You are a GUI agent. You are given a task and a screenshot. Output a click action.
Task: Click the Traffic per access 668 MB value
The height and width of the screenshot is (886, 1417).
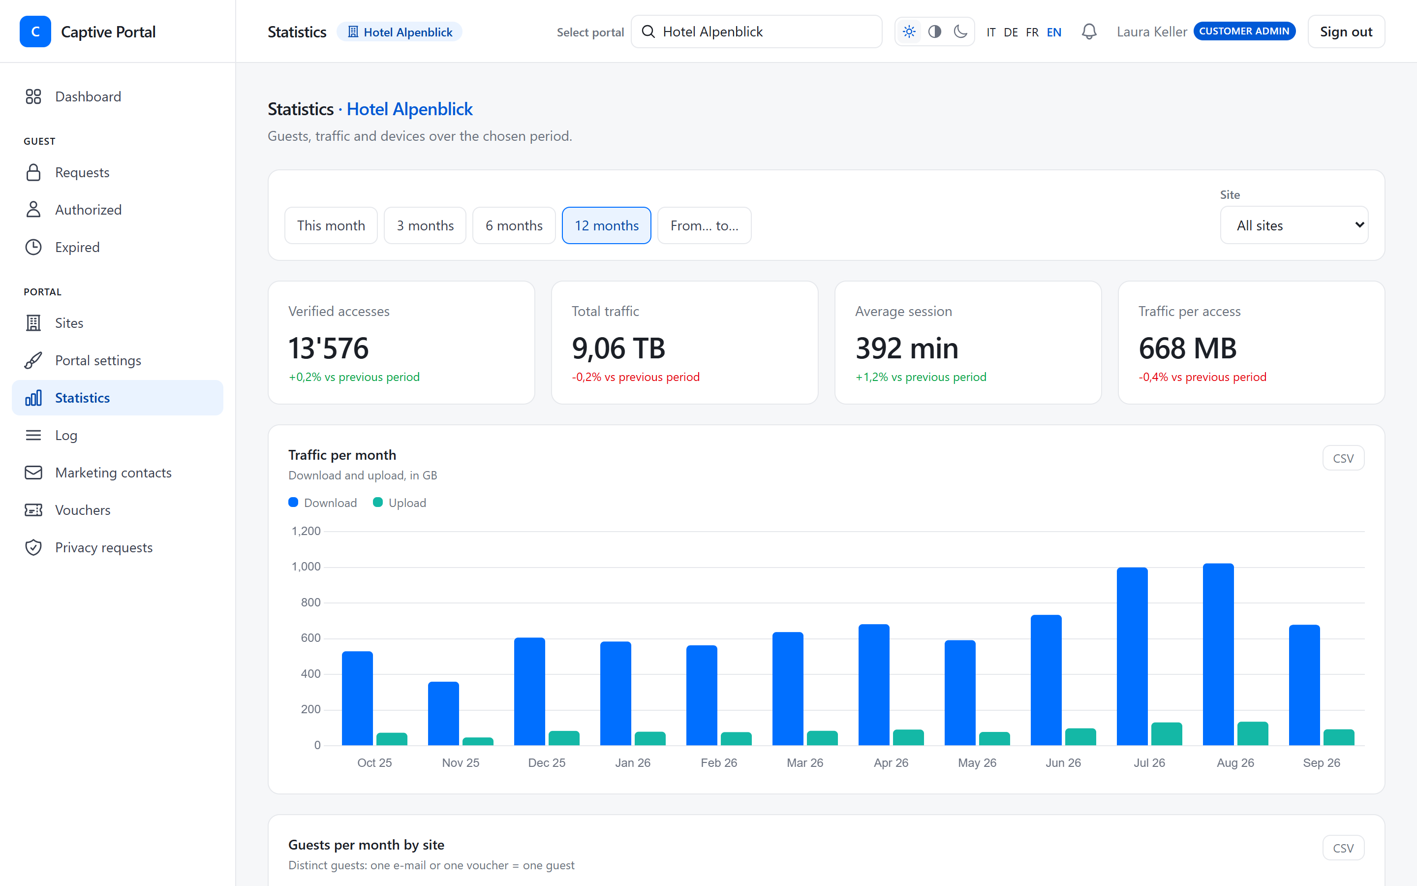coord(1187,348)
